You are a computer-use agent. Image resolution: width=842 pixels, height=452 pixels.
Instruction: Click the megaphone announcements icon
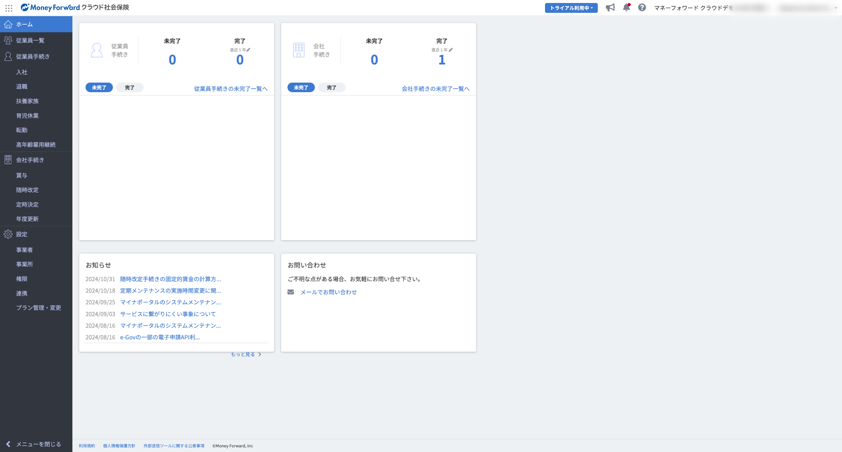coord(610,8)
